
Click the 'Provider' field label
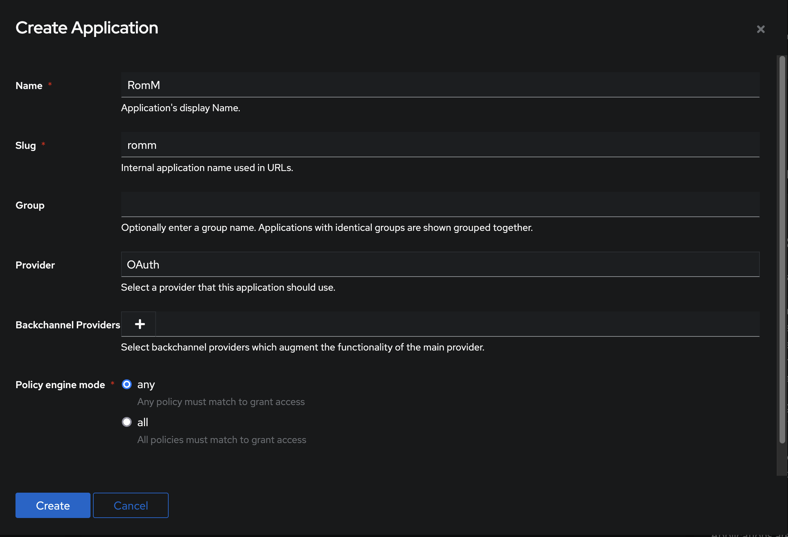click(35, 265)
